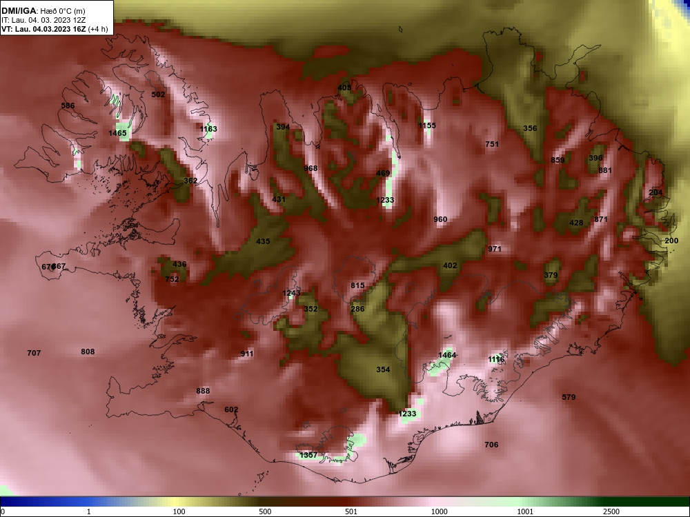This screenshot has width=690, height=517.
Task: Click the 501 tick on the color scale
Action: pyautogui.click(x=351, y=511)
